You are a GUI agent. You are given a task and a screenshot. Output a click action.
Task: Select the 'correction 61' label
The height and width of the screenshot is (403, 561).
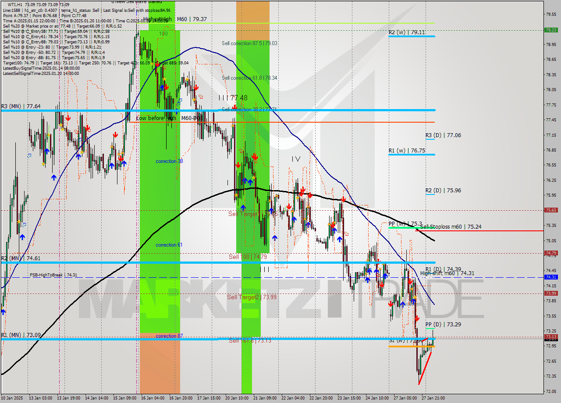click(x=169, y=245)
